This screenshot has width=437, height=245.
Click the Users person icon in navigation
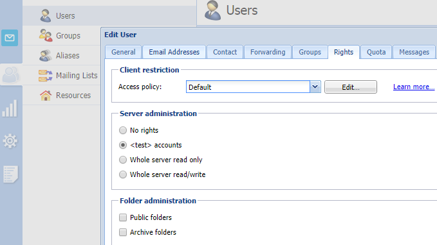tap(46, 15)
